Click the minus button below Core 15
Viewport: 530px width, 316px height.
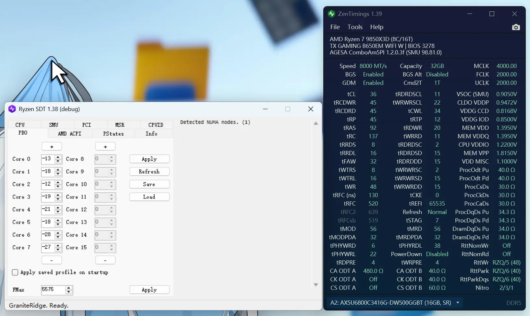click(105, 260)
